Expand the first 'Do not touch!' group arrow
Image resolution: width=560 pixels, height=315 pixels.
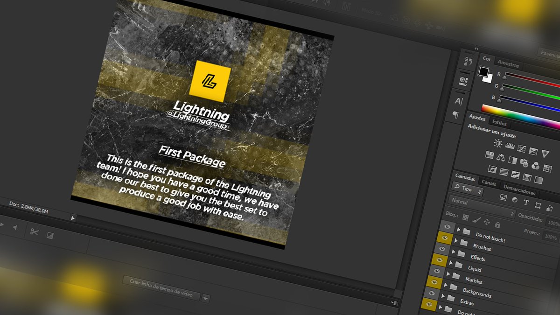click(x=459, y=230)
